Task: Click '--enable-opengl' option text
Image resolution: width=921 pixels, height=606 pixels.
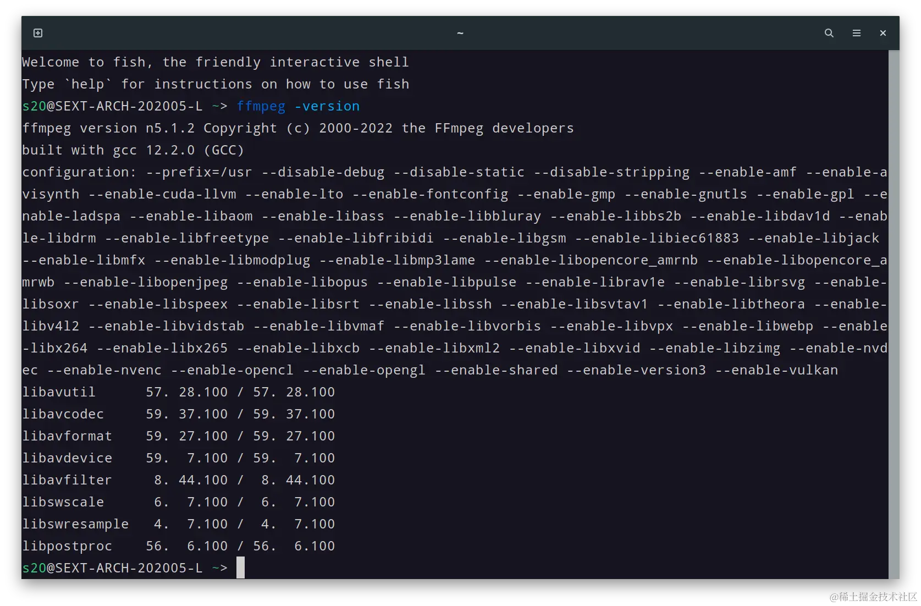Action: pyautogui.click(x=364, y=370)
